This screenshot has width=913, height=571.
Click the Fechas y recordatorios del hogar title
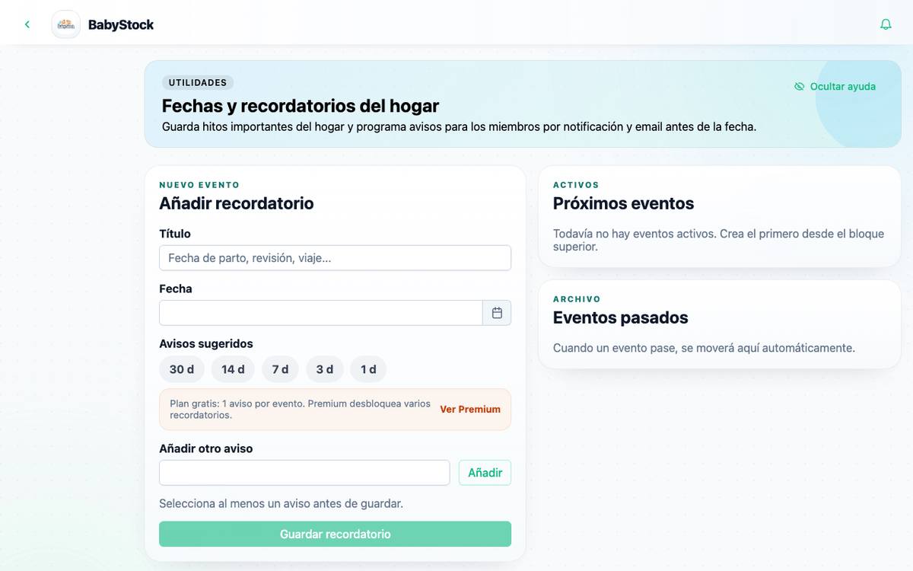[301, 106]
